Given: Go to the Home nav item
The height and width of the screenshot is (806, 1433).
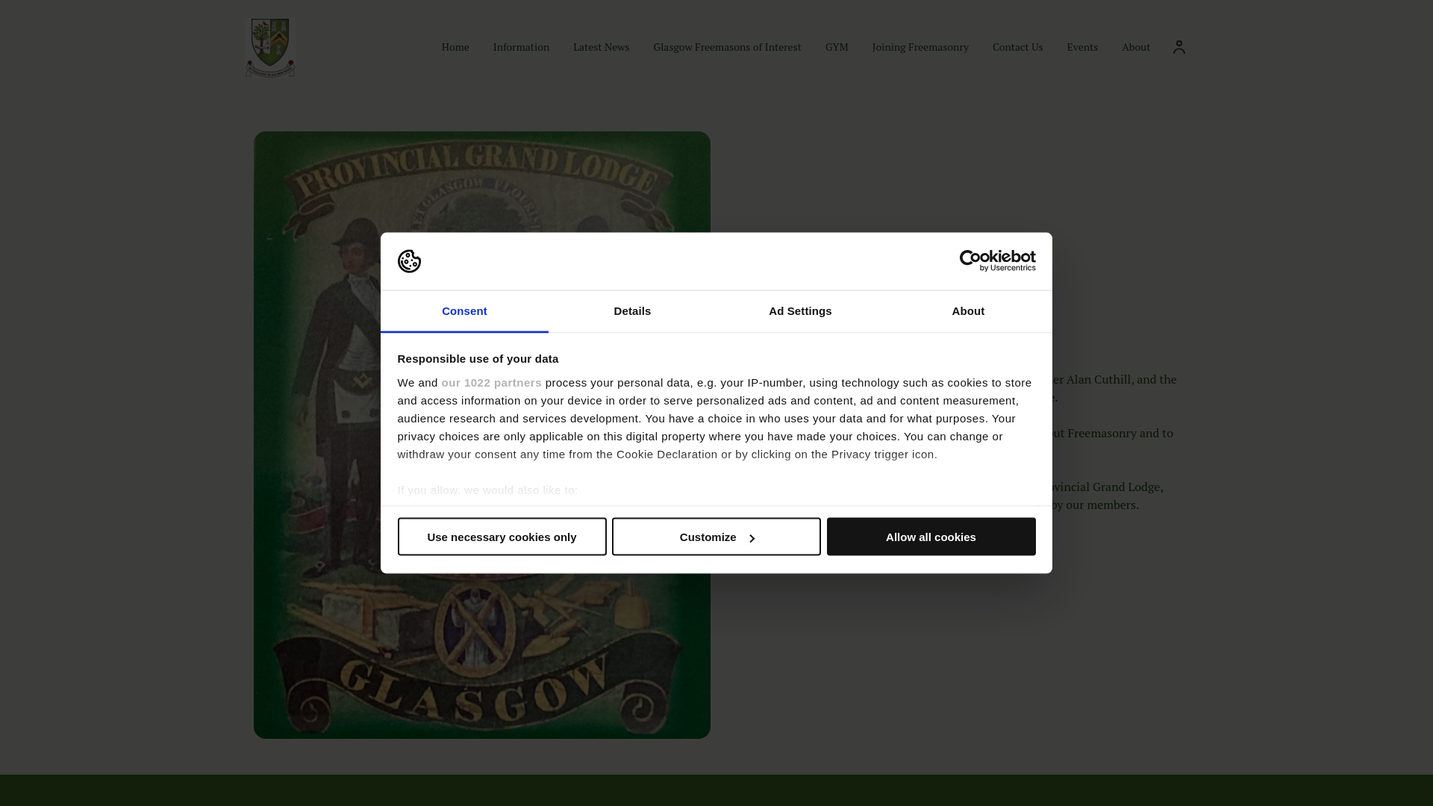Looking at the screenshot, I should tap(455, 47).
